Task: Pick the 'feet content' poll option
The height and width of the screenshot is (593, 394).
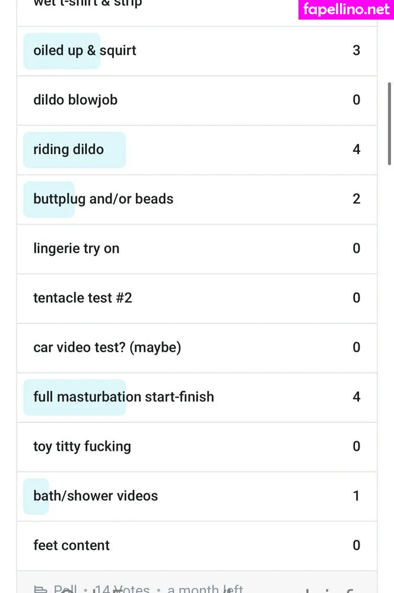Action: [x=71, y=546]
